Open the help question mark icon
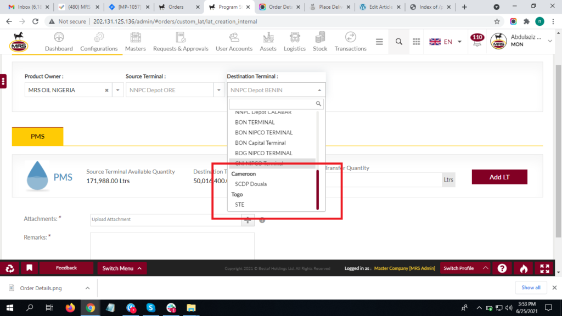The height and width of the screenshot is (316, 562). coord(502,268)
